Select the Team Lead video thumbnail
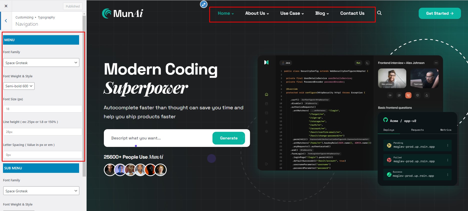468x211 pixels. point(424,78)
